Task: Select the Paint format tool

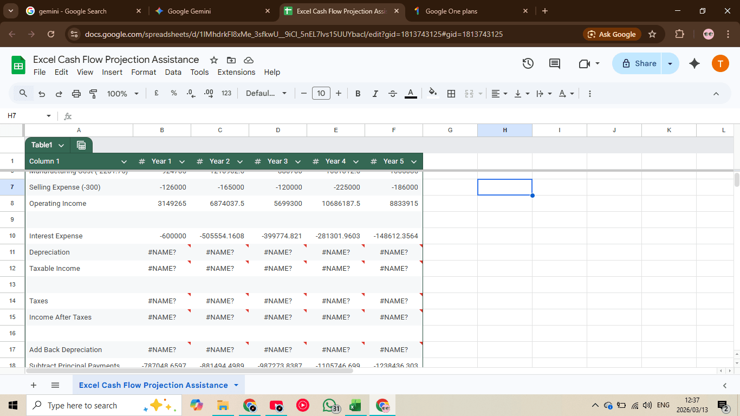Action: point(93,94)
